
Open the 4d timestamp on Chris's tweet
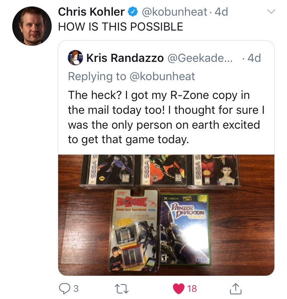tap(221, 12)
